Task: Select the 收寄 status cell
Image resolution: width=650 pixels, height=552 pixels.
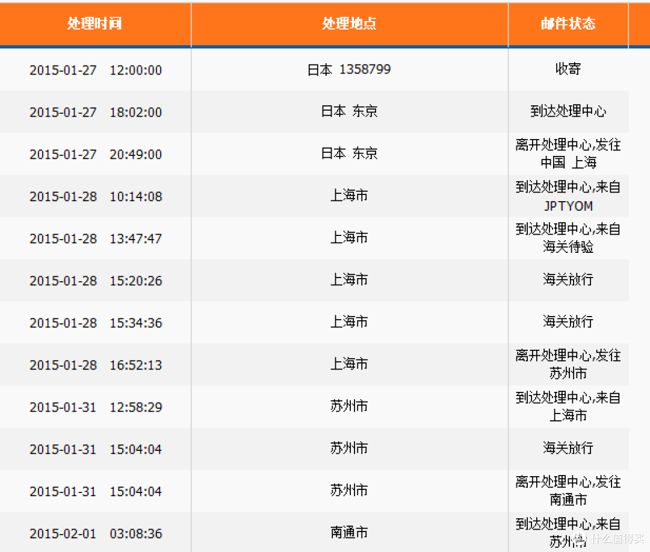Action: point(568,69)
